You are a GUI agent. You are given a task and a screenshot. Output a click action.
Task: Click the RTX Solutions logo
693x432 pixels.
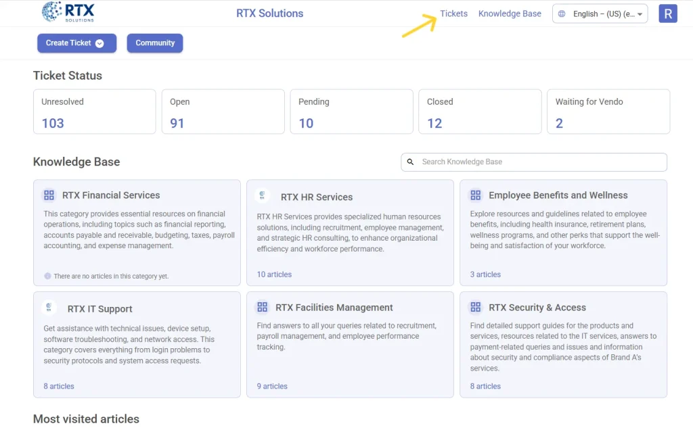[x=68, y=12]
